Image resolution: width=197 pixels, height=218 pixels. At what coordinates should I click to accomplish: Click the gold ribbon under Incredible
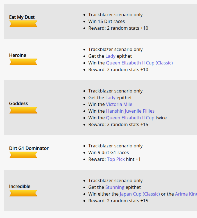click(x=23, y=193)
